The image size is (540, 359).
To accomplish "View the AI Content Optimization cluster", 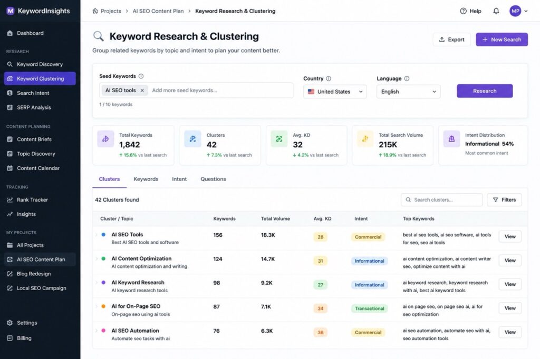I will pyautogui.click(x=510, y=261).
